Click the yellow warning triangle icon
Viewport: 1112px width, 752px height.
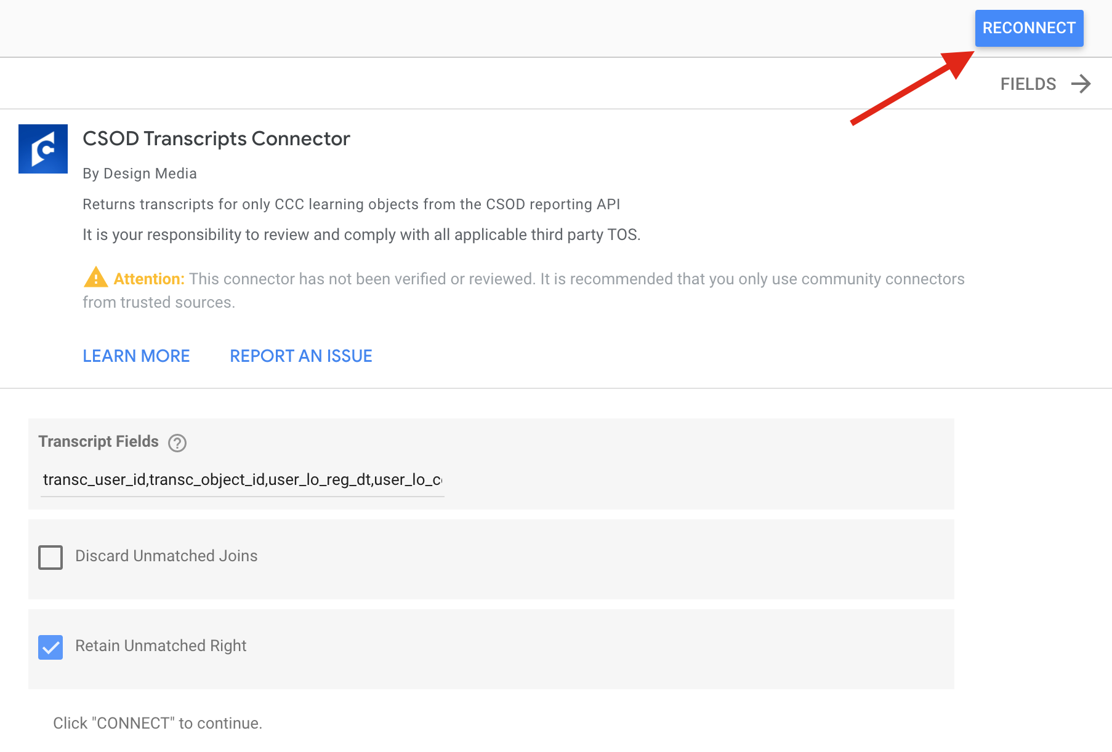95,278
